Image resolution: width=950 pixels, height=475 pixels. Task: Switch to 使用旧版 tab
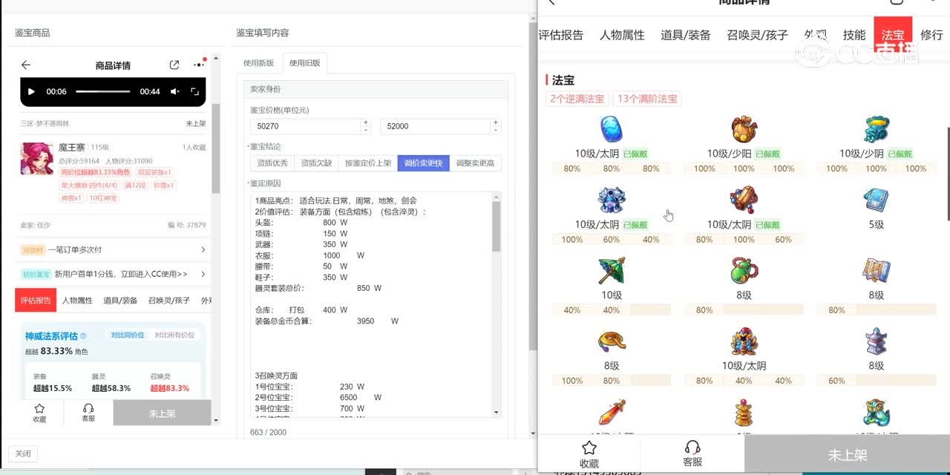coord(304,63)
